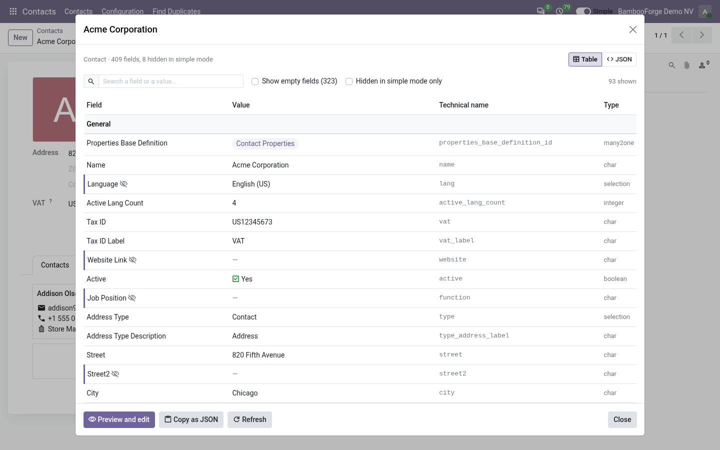Switch to JSON view
720x450 pixels.
[619, 59]
